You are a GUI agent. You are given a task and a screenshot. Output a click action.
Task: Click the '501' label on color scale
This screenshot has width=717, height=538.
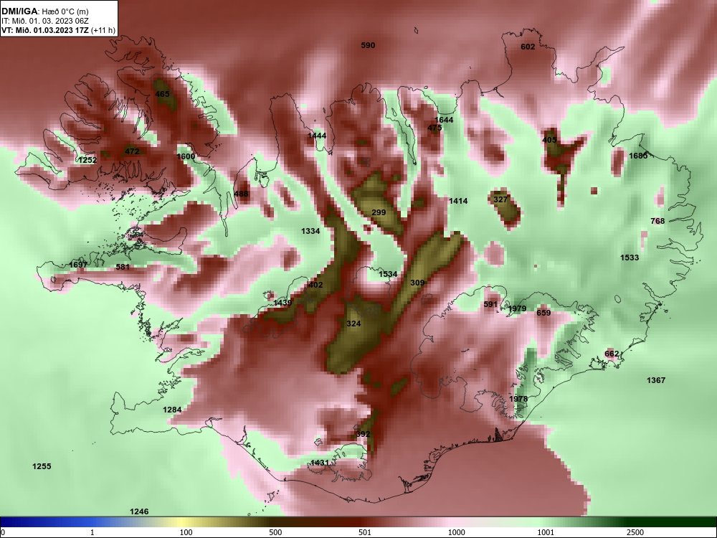pos(365,532)
